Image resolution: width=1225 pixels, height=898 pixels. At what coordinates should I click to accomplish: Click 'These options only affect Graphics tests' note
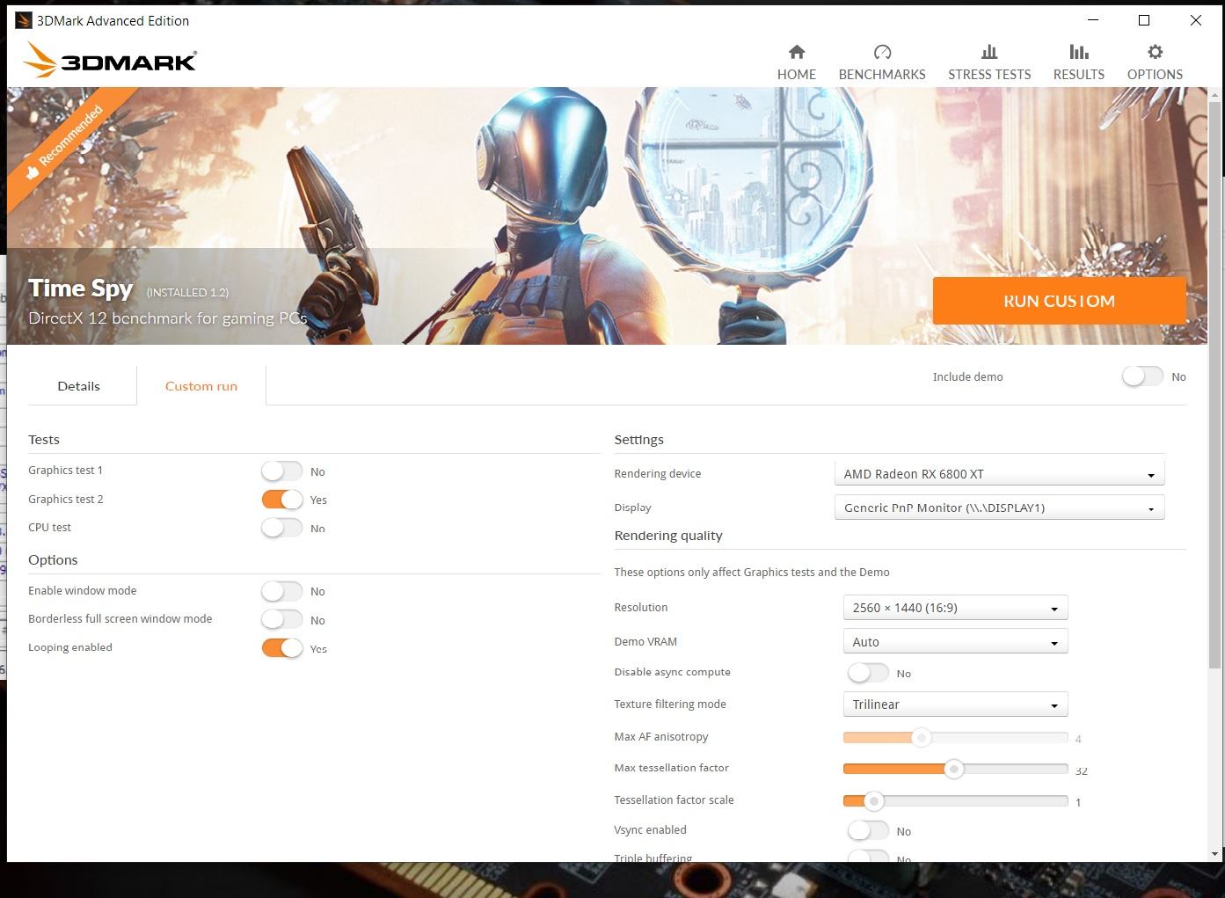[x=752, y=573]
